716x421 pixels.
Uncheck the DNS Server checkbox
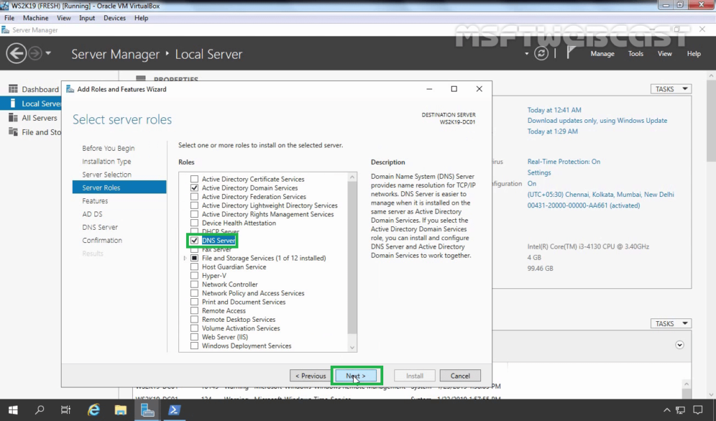(x=194, y=240)
